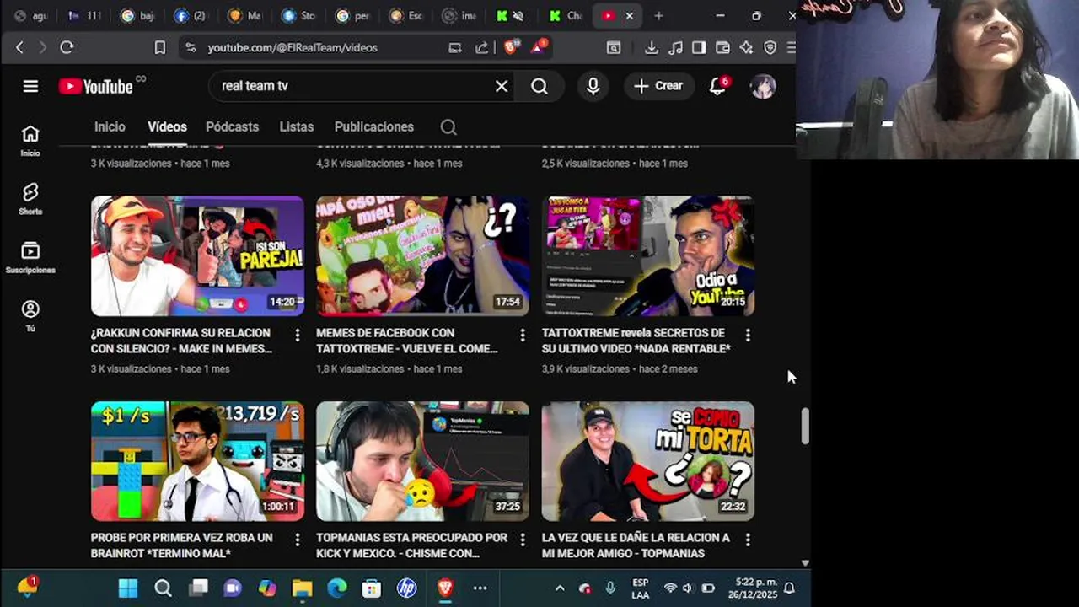
Task: Open the 37:25 Topmanias thumbnail
Action: coord(422,461)
